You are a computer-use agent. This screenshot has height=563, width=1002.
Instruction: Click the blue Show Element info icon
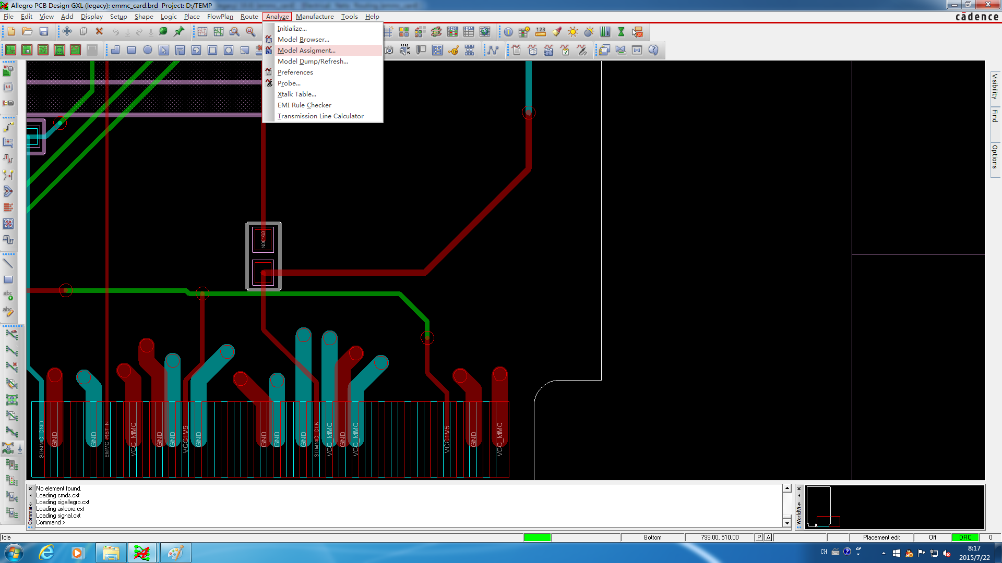tap(508, 32)
